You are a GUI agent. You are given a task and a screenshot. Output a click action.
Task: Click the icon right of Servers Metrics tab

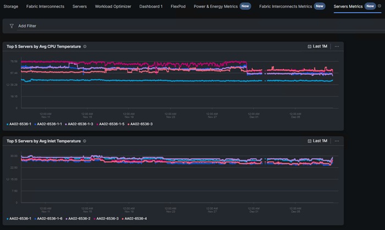[380, 6]
